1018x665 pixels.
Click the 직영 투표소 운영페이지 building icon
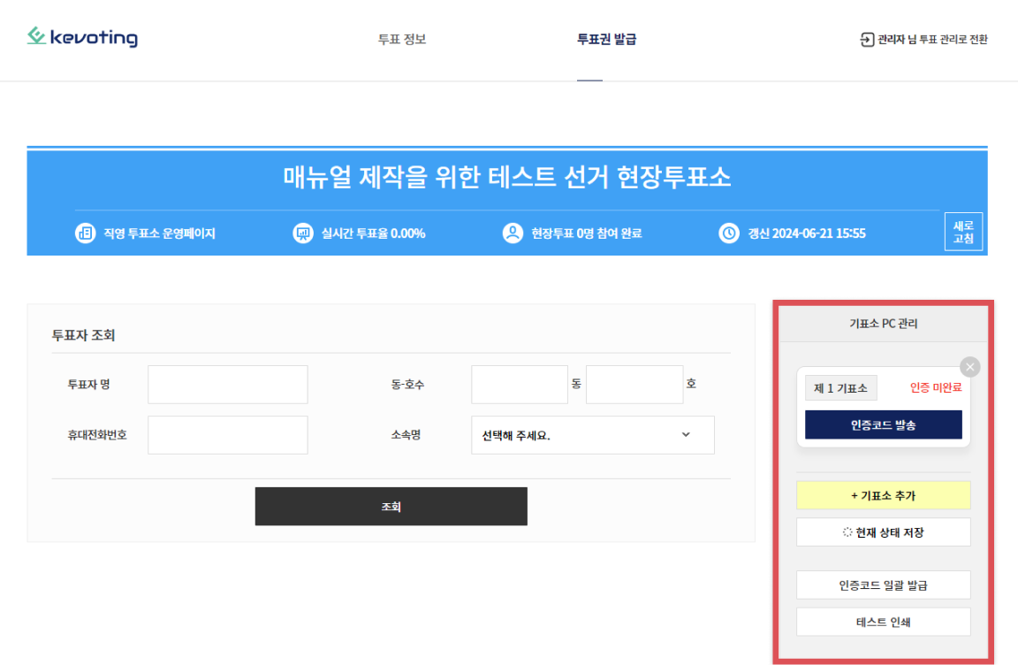(85, 234)
